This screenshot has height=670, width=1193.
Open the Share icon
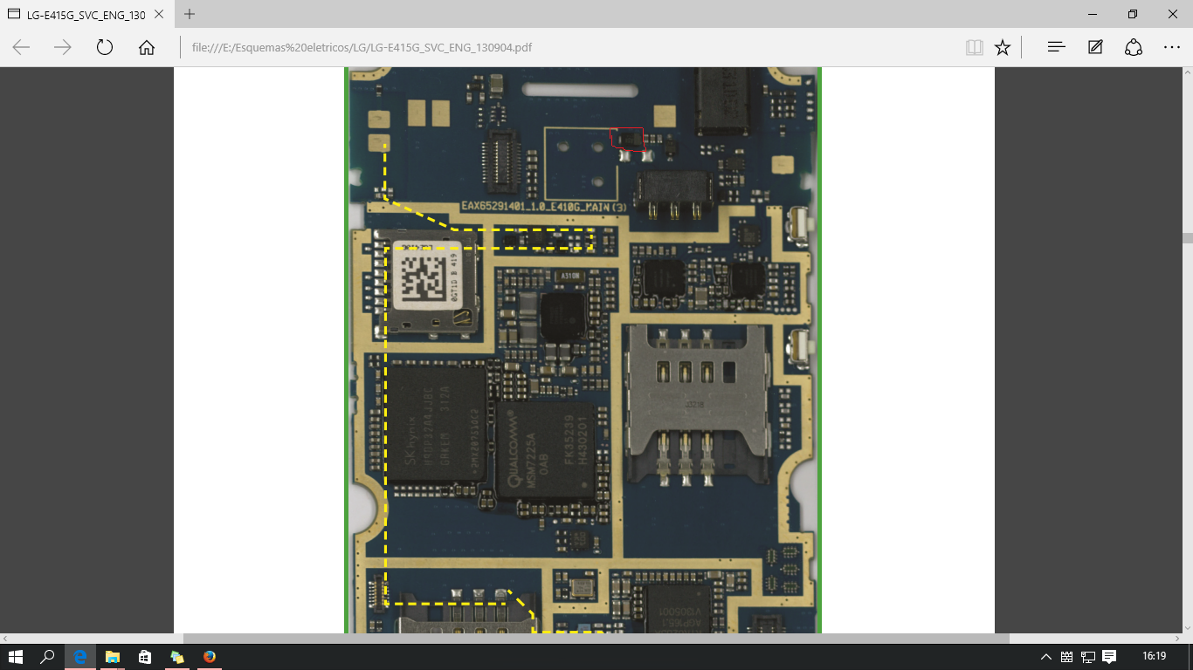(x=1134, y=47)
